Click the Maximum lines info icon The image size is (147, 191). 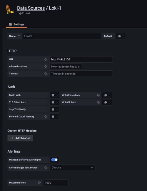(39, 183)
